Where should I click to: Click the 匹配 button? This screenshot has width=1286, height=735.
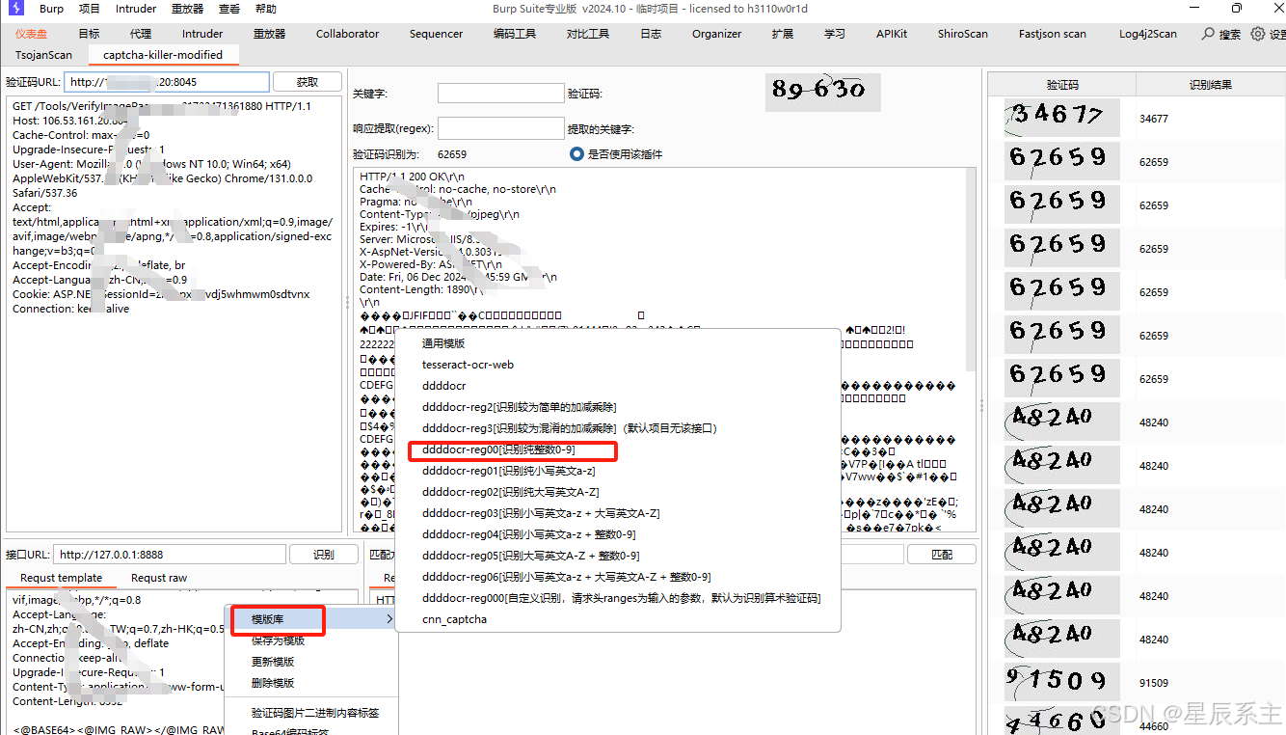(942, 555)
